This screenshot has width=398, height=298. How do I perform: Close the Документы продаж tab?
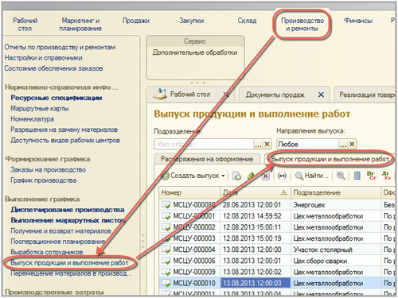(x=321, y=95)
